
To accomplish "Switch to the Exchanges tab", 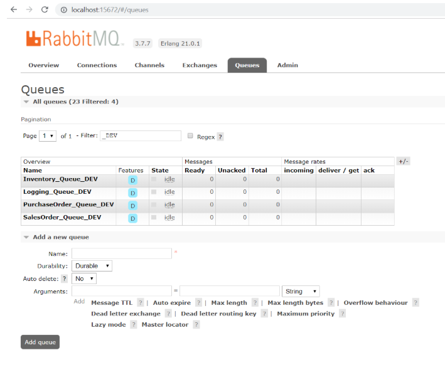I will point(200,65).
